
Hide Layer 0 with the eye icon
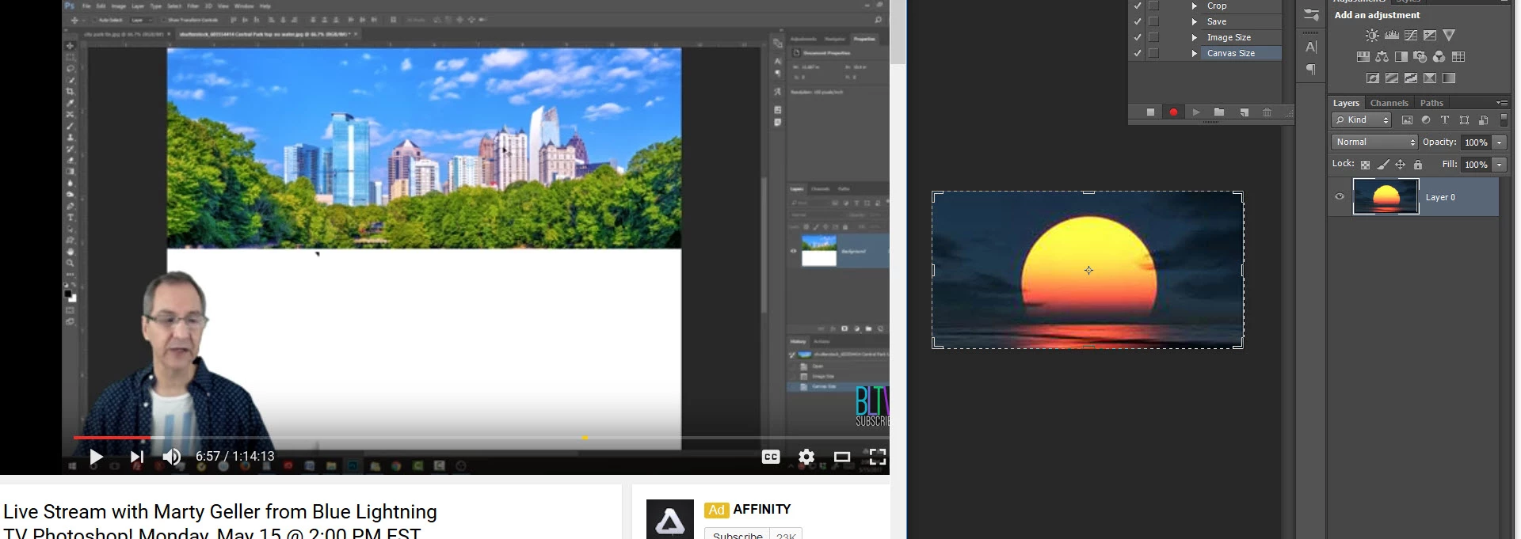point(1340,197)
